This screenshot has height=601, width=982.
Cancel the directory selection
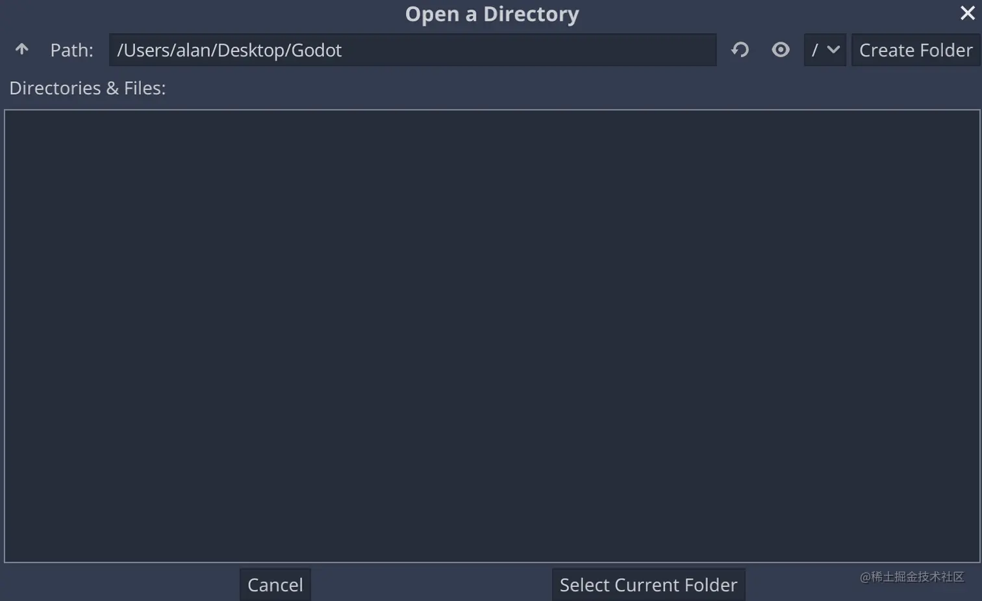tap(275, 584)
